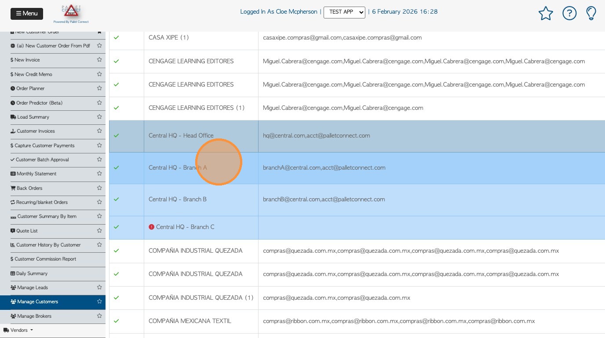The image size is (605, 338).
Task: Click the branchA@central.com email cell
Action: click(x=431, y=168)
